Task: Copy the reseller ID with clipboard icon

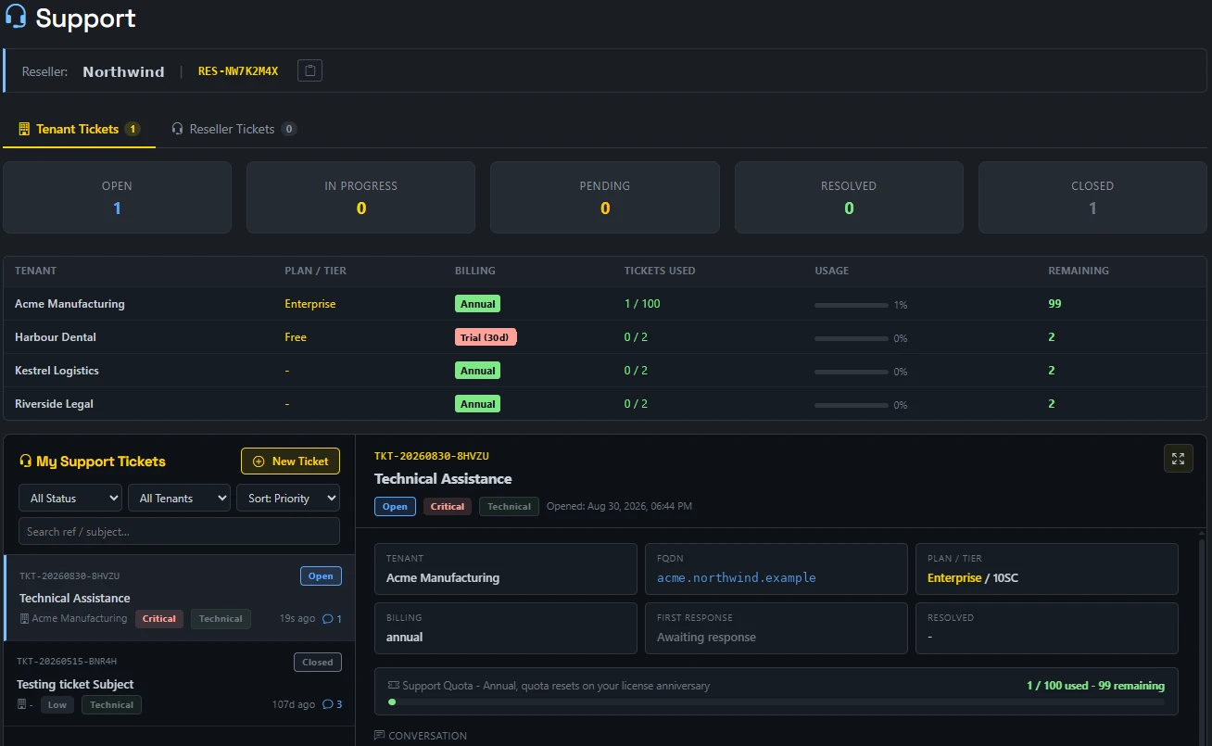Action: coord(309,70)
